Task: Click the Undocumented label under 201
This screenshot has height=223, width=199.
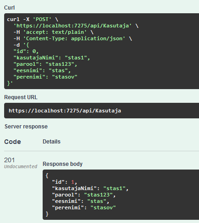Action: click(21, 166)
